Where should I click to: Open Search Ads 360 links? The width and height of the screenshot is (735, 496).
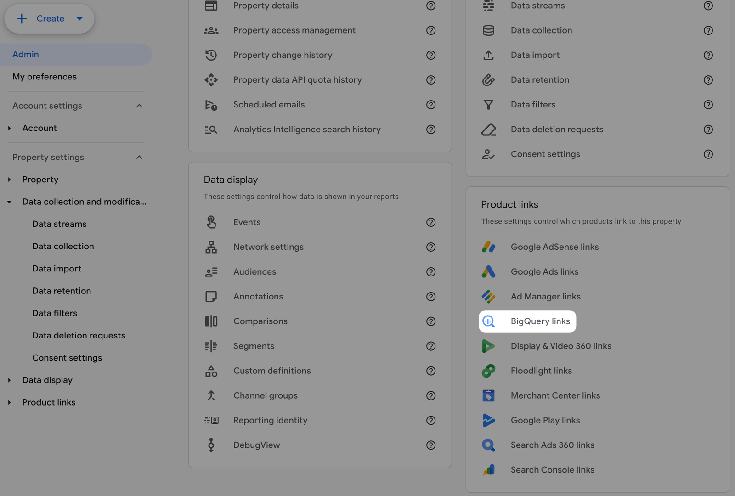click(x=553, y=445)
